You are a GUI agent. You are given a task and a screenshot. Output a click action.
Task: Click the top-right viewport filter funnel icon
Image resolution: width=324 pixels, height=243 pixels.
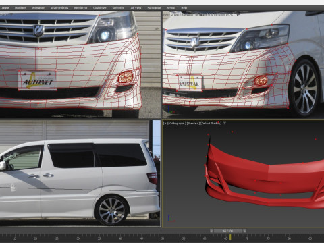click(x=238, y=14)
